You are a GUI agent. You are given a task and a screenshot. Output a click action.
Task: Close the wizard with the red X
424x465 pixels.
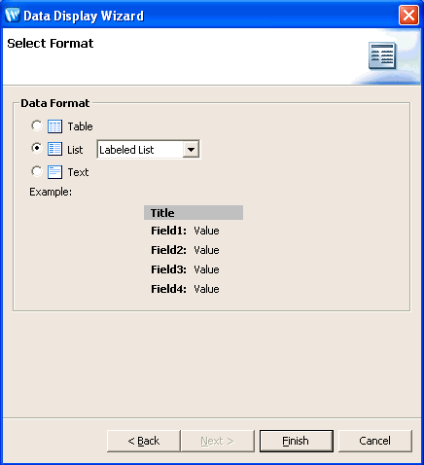coord(408,16)
